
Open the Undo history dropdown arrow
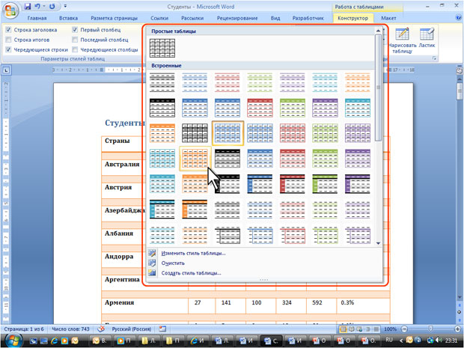coord(44,6)
